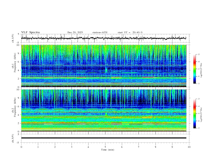Click the time axis tick label "8"
The width and height of the screenshot is (213, 165).
[155, 147]
